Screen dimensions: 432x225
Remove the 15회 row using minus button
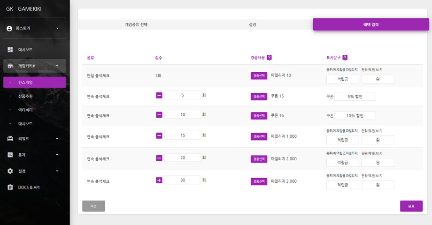point(159,135)
